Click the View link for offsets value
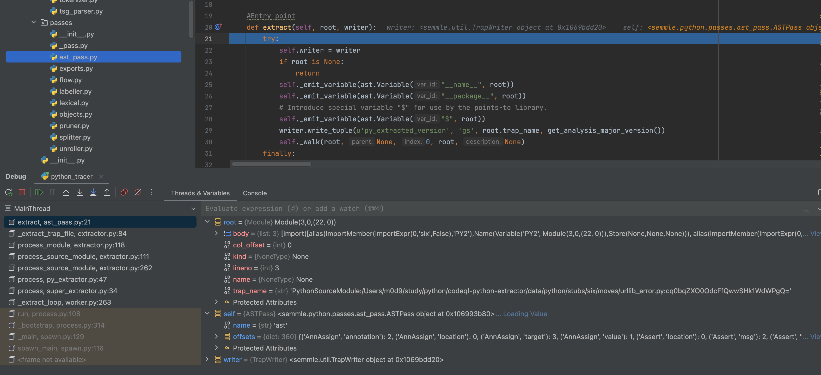Viewport: 821px width, 375px height. (x=815, y=337)
